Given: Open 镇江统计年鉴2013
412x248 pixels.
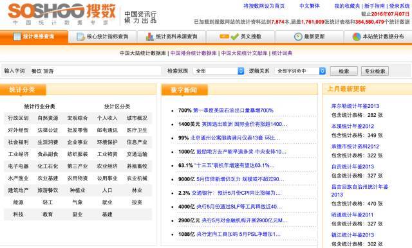Looking at the screenshot, I should [x=353, y=235].
